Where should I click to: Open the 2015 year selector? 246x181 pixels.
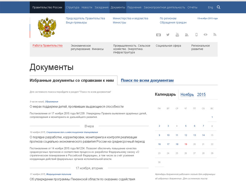201,95
